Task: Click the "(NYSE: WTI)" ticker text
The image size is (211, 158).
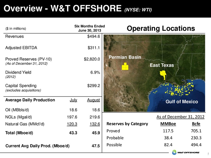Action: pyautogui.click(x=138, y=10)
